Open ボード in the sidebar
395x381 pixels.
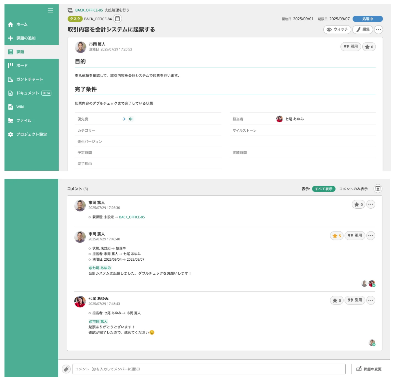32,66
